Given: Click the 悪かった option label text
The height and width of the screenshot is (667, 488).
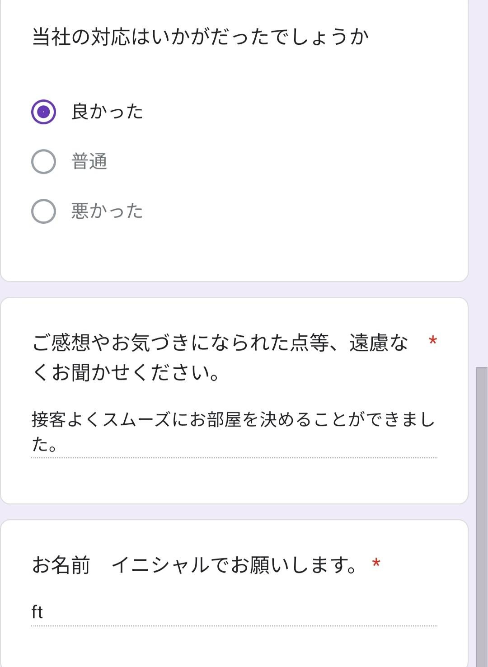Looking at the screenshot, I should pos(107,211).
